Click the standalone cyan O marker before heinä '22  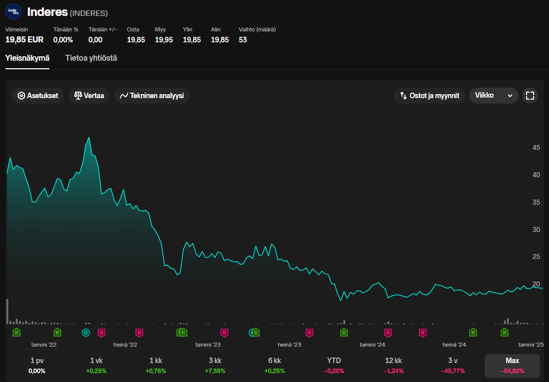coord(86,333)
